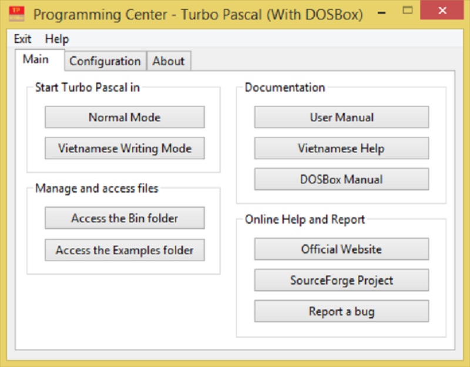Click the window title bar text
The height and width of the screenshot is (367, 470).
point(198,14)
